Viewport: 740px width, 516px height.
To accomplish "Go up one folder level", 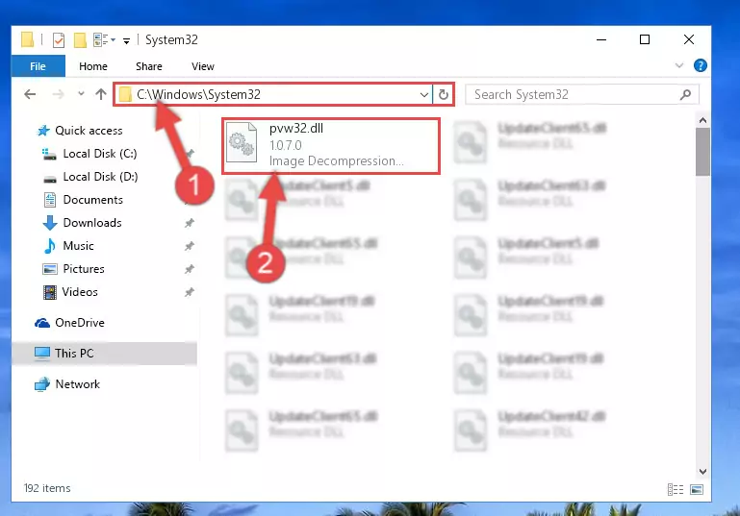I will [x=100, y=94].
